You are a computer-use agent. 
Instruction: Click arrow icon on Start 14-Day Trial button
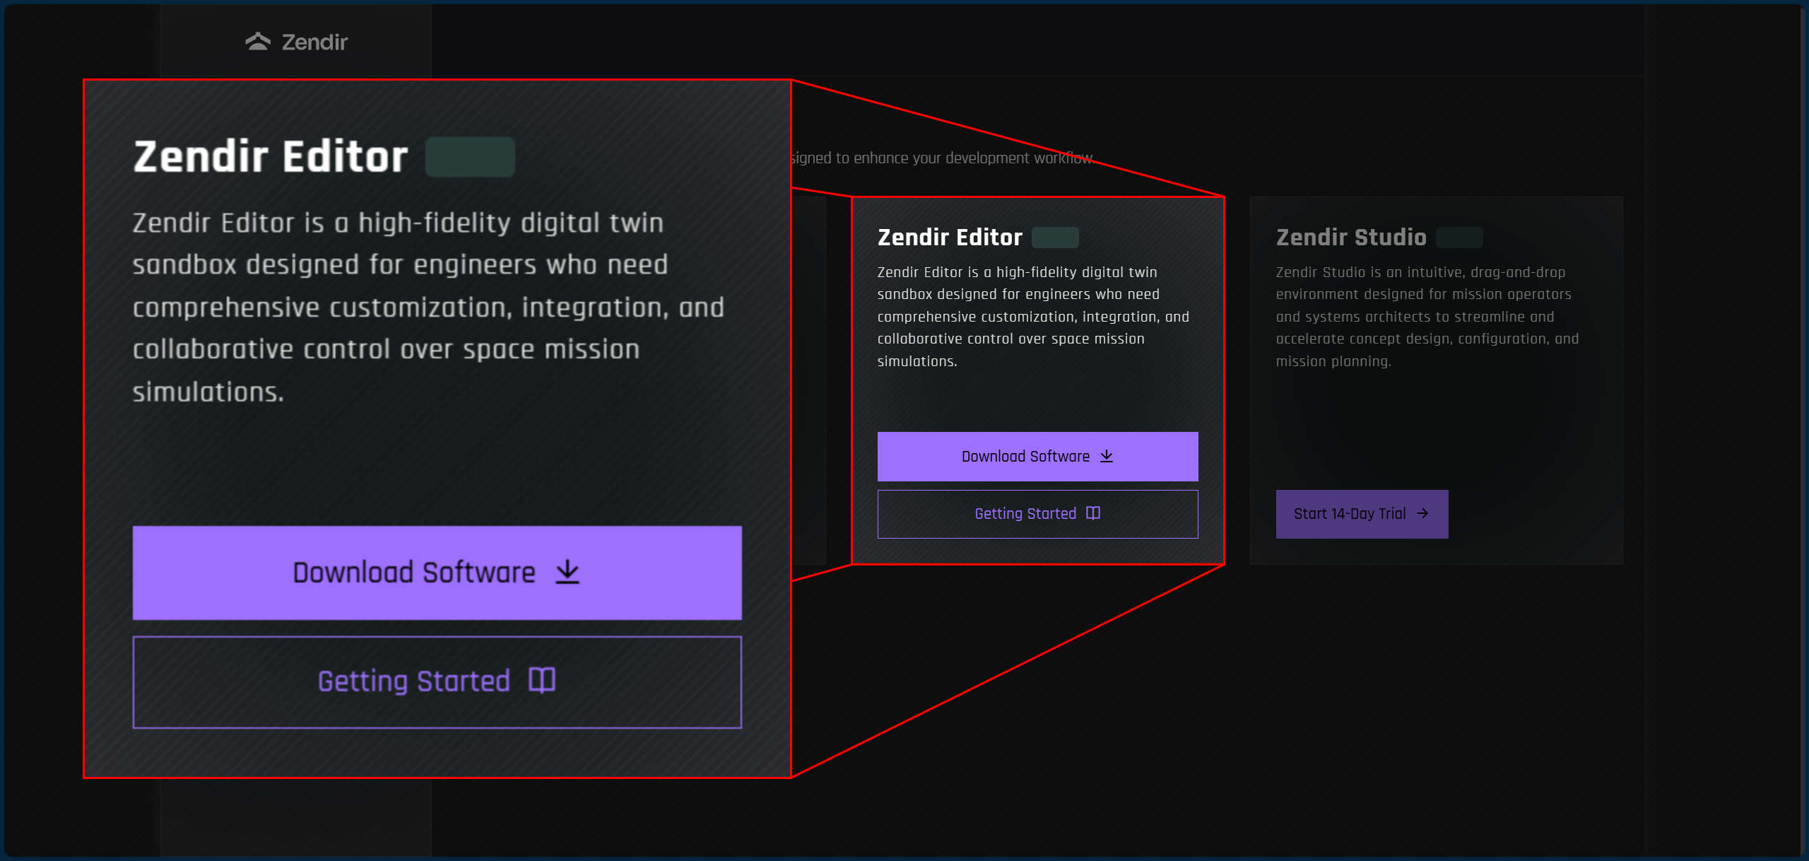[x=1422, y=513]
